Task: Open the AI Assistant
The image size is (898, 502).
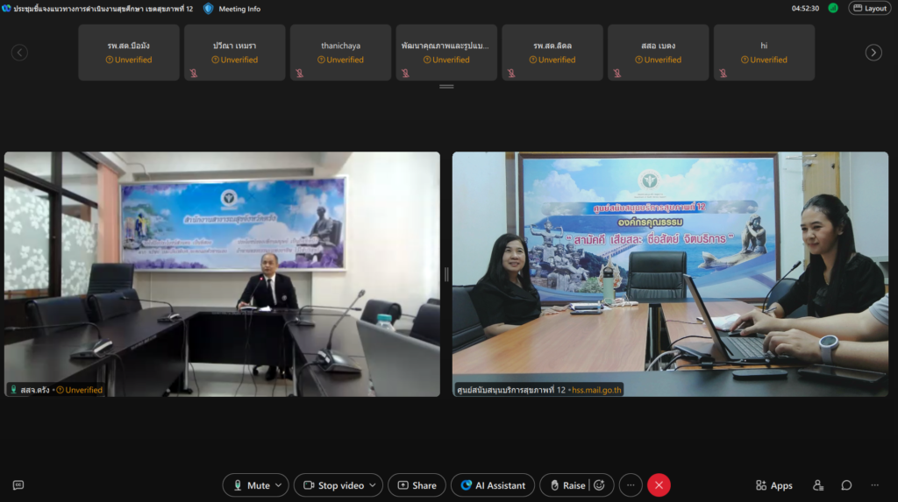Action: click(493, 485)
